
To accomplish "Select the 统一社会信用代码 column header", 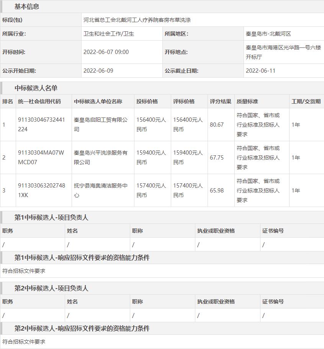I will click(39, 101).
